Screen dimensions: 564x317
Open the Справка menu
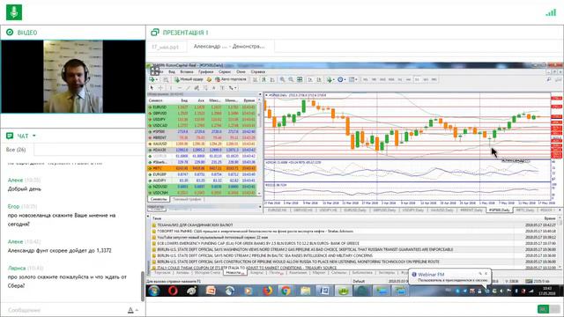pyautogui.click(x=258, y=72)
